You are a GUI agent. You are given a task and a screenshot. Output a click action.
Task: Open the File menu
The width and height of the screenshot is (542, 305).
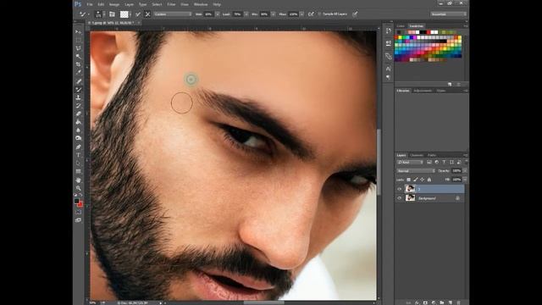(90, 4)
